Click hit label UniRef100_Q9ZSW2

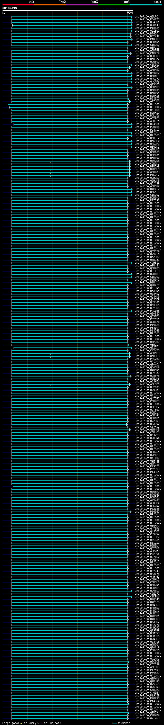147,31
